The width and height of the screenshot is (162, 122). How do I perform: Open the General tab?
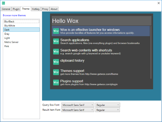[x=6, y=9]
